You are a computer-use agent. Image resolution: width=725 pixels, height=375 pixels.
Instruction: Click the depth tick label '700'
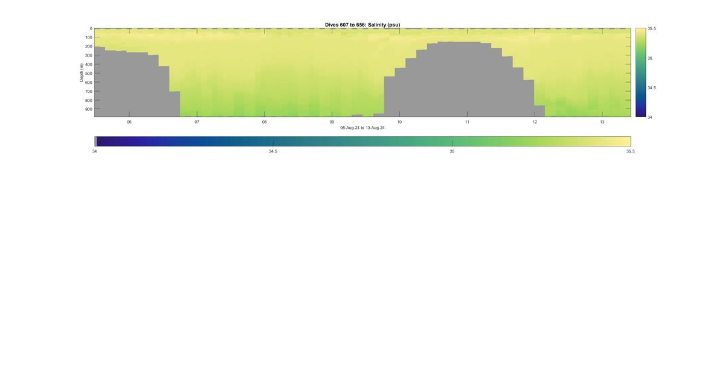[89, 92]
